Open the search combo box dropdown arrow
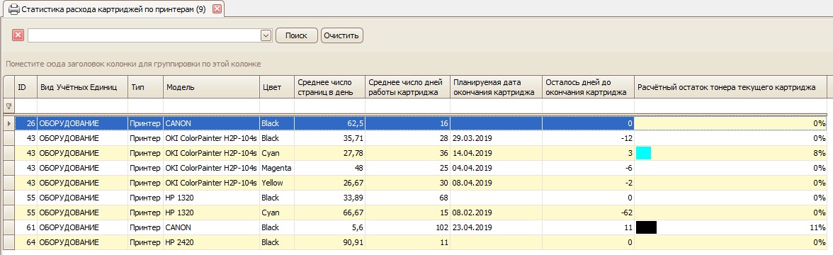This screenshot has width=833, height=255. (266, 35)
